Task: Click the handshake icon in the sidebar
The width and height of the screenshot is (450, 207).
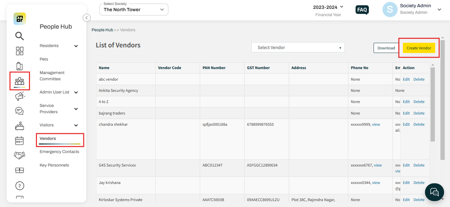Action: (x=19, y=155)
